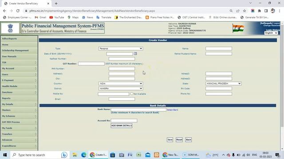Open the date of birth calendar picker icon
This screenshot has width=284, height=159.
pos(135,53)
